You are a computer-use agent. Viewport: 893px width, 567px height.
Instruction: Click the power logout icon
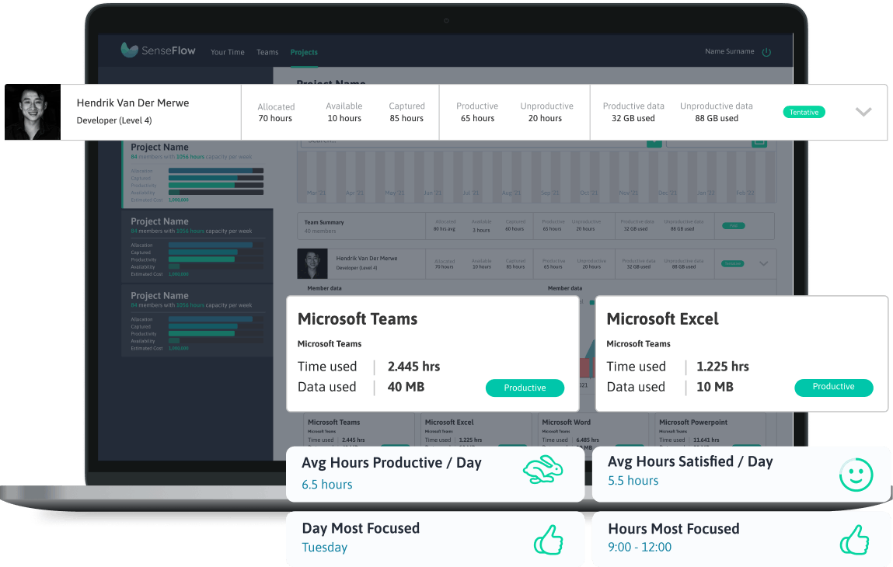click(x=766, y=52)
